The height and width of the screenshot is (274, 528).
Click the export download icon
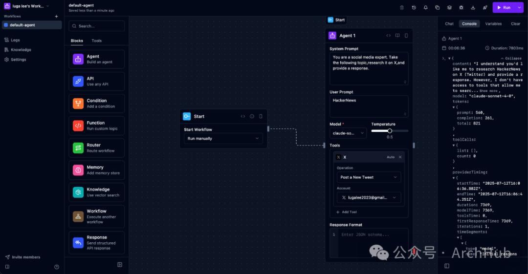pos(473,7)
